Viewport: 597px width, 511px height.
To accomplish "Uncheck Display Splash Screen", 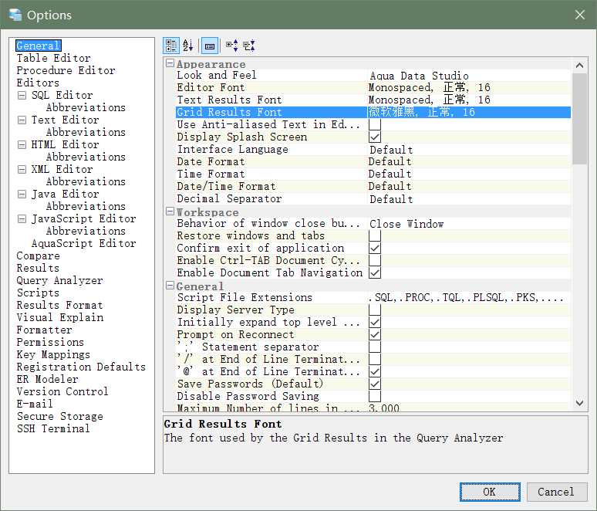I will click(375, 137).
